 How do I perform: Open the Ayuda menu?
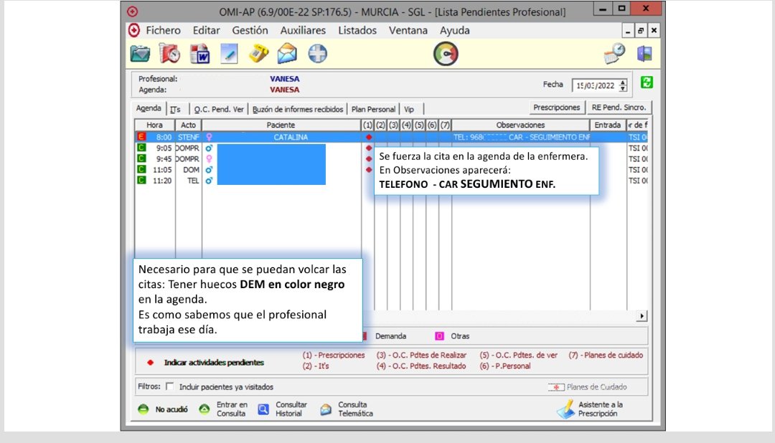455,31
